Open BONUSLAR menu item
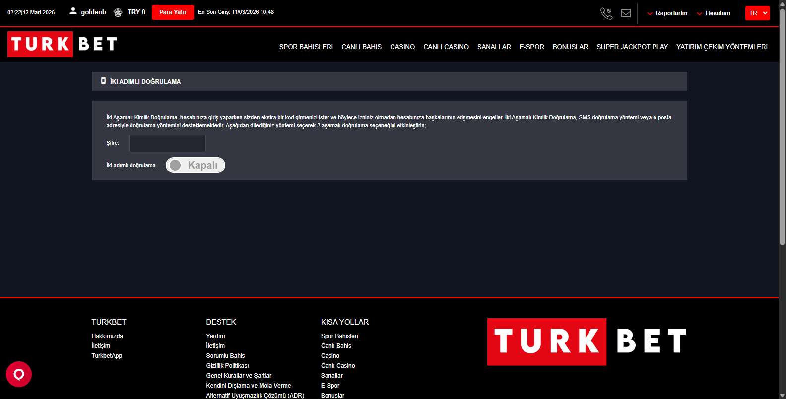The width and height of the screenshot is (786, 399). (x=571, y=47)
